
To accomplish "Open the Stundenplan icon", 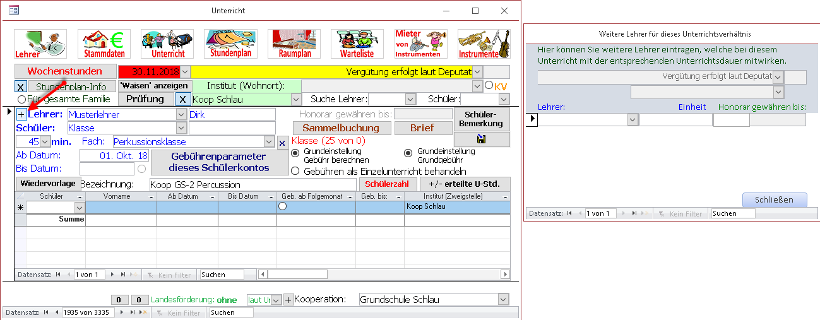I will pos(230,44).
